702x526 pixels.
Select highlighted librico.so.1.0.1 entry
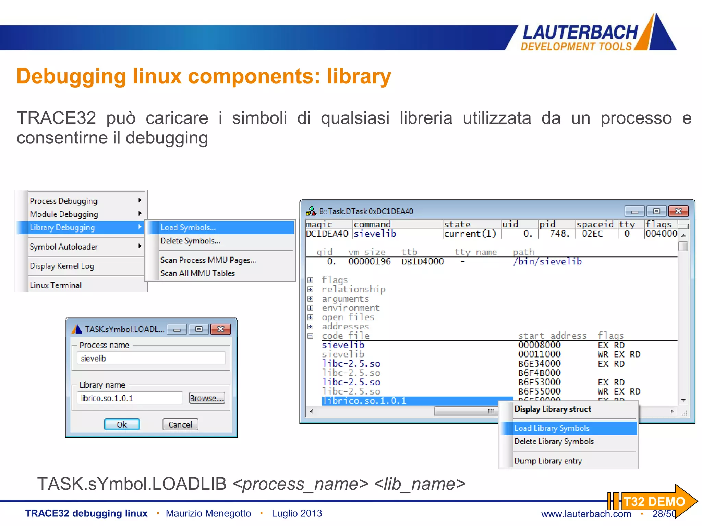pos(417,401)
